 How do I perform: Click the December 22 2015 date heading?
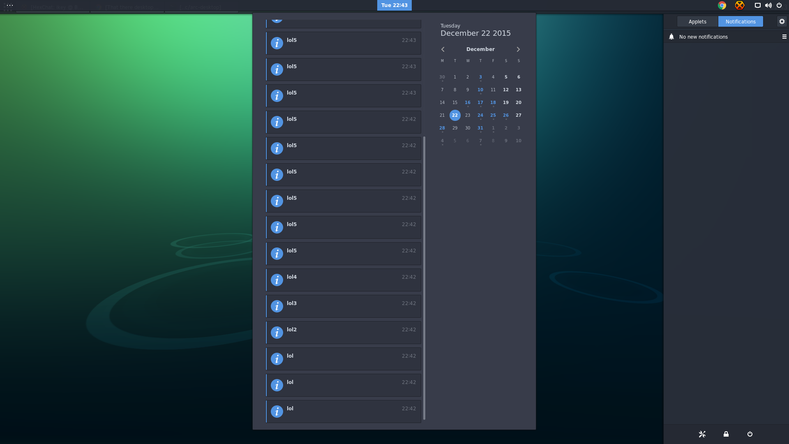pos(475,33)
